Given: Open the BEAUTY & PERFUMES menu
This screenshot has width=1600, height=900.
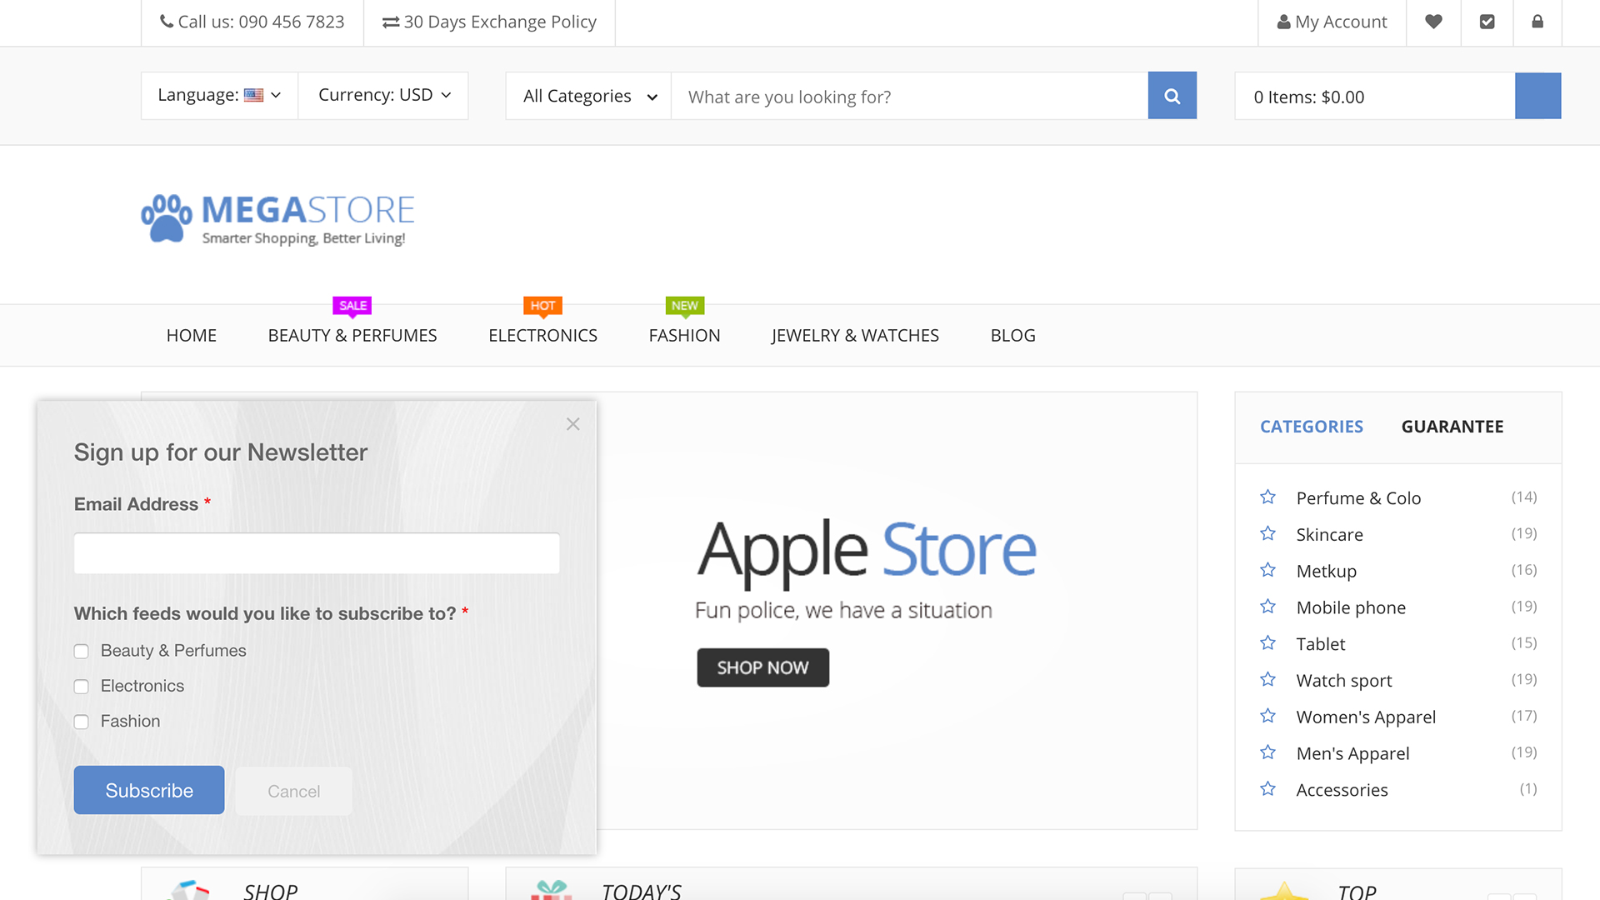Looking at the screenshot, I should pyautogui.click(x=352, y=336).
